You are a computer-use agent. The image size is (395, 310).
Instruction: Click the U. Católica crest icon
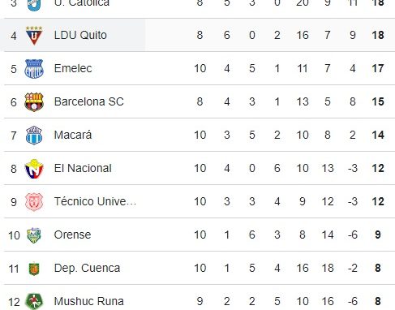[34, 5]
